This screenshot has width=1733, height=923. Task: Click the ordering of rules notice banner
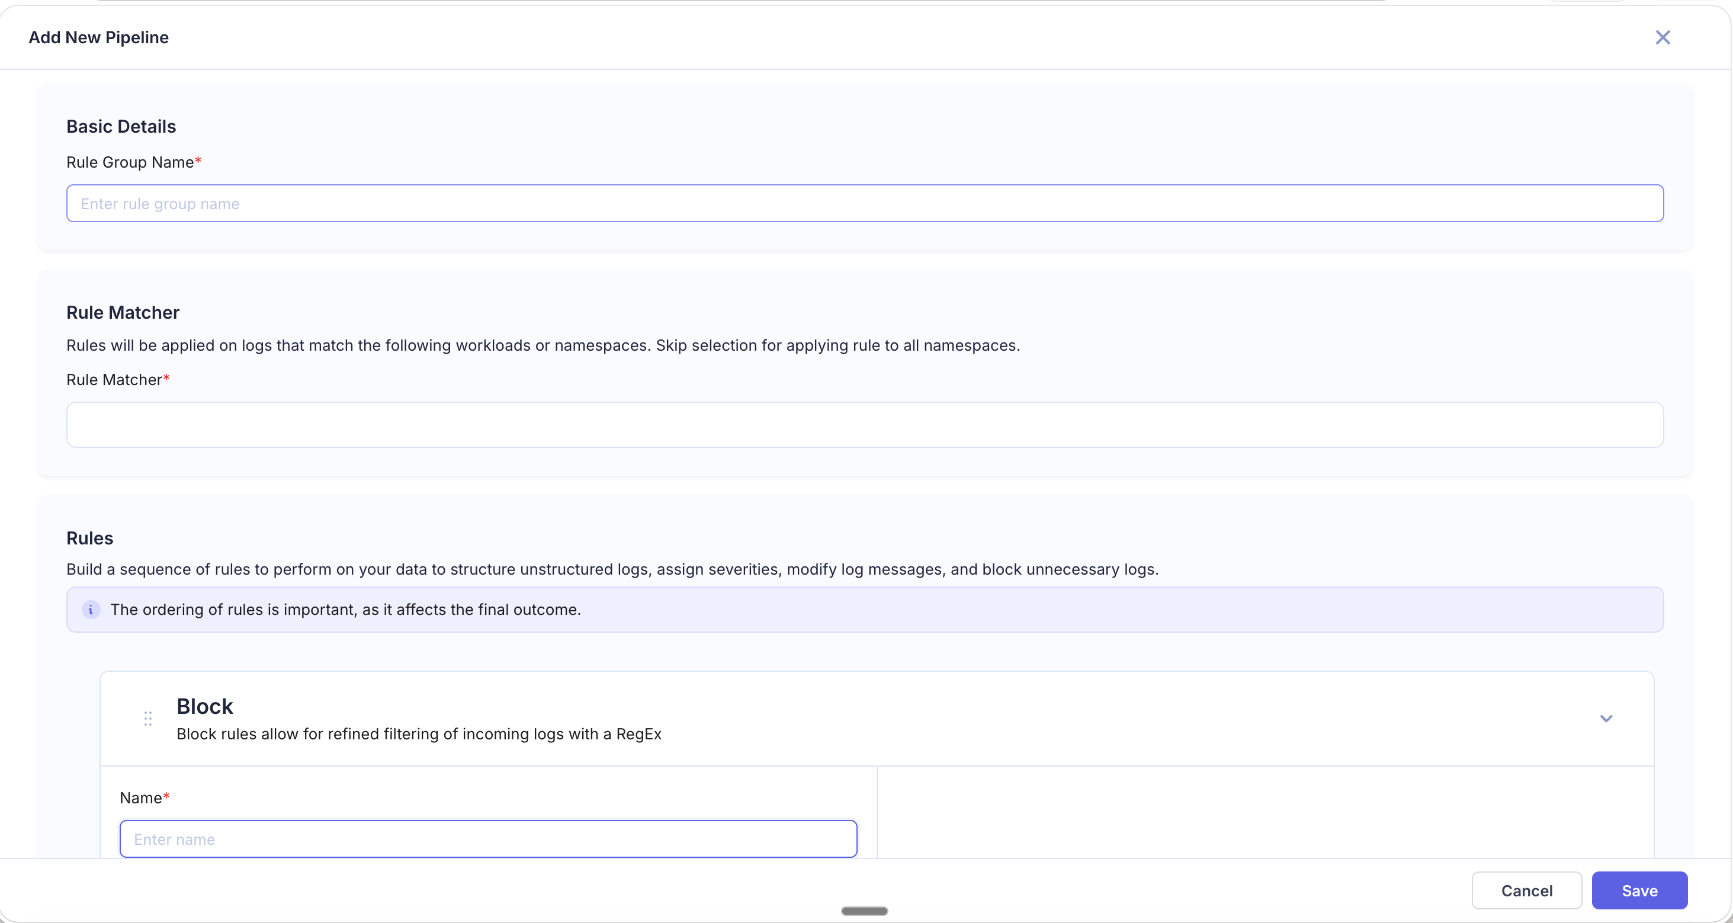pyautogui.click(x=865, y=610)
